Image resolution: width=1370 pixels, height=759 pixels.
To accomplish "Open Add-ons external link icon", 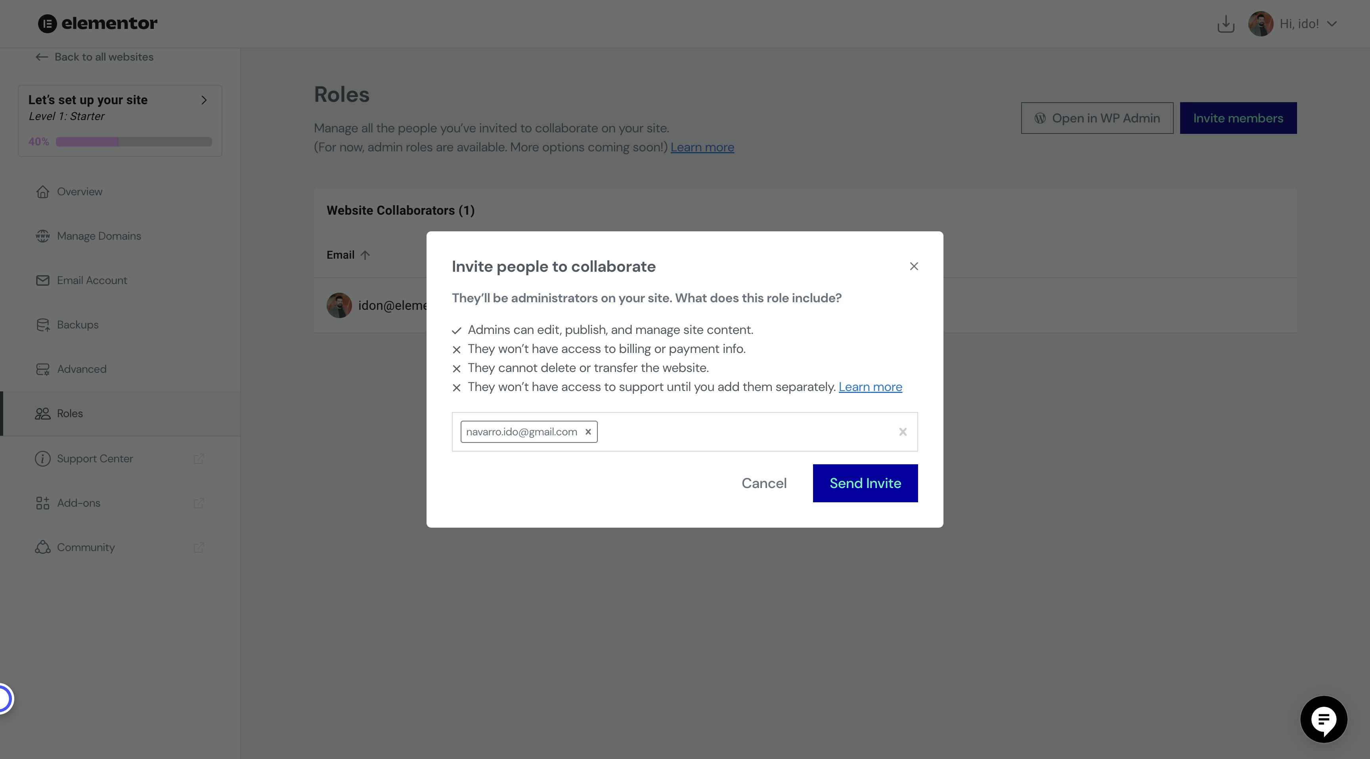I will [199, 503].
